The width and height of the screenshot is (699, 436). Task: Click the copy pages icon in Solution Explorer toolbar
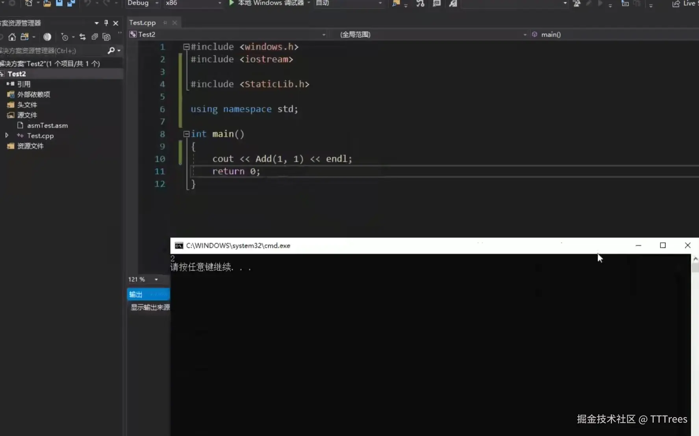106,37
